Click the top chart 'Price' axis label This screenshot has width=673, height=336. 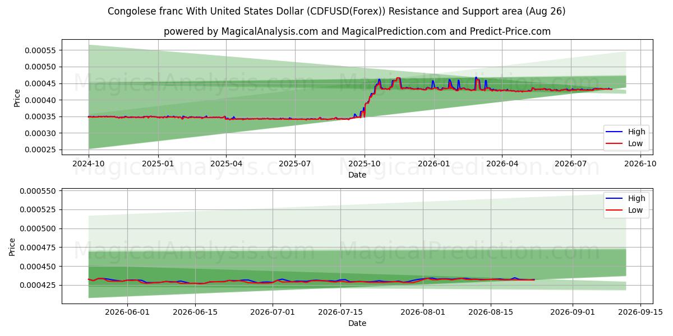point(17,98)
